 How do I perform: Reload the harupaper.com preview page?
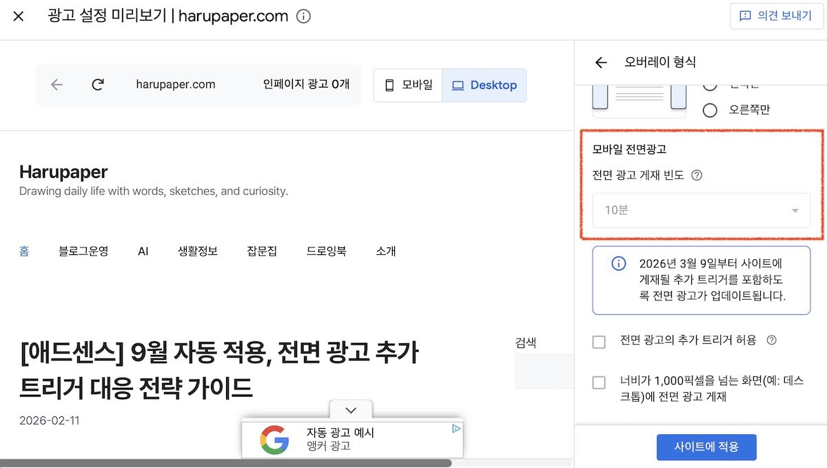pos(98,84)
